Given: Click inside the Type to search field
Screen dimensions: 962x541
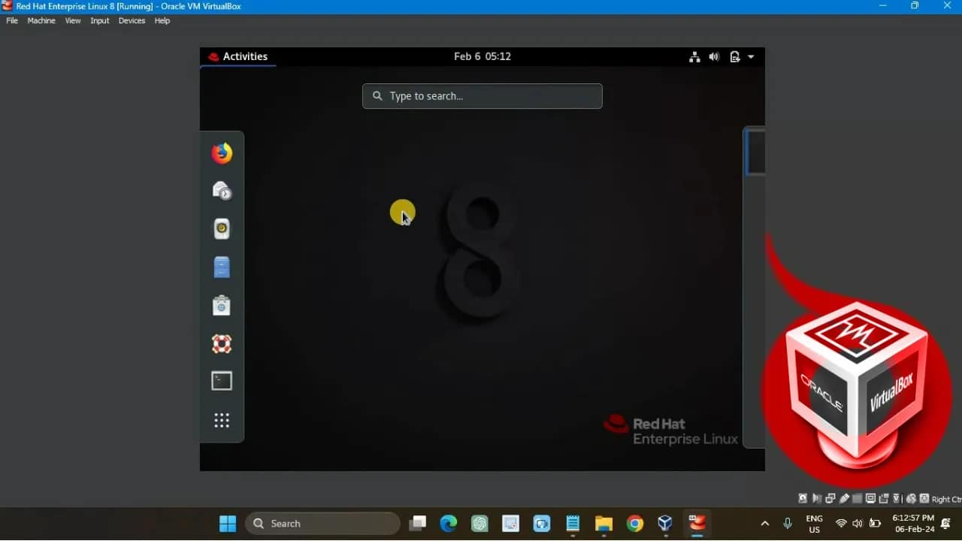Looking at the screenshot, I should 483,96.
